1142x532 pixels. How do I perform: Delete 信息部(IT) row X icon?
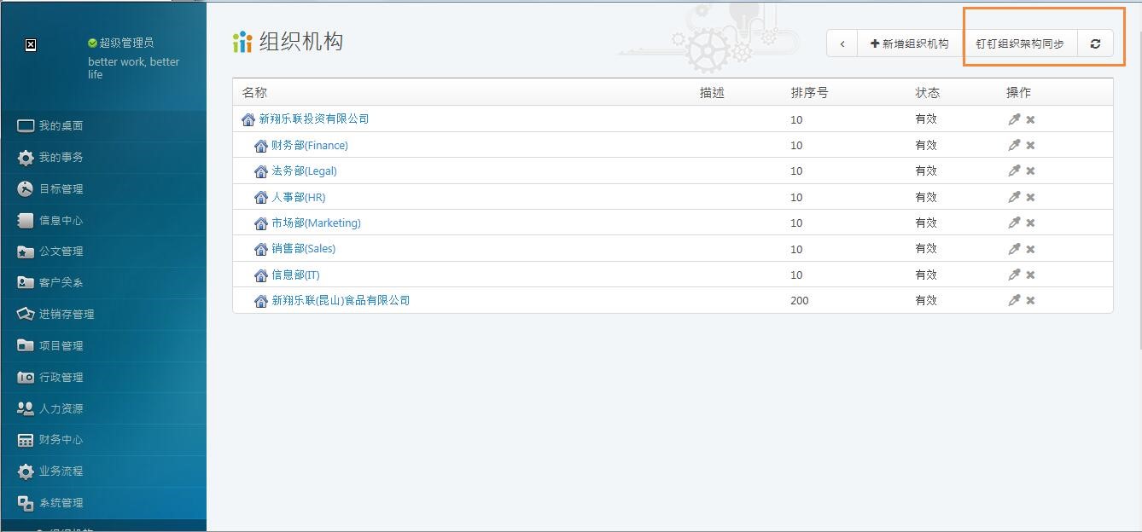1030,275
